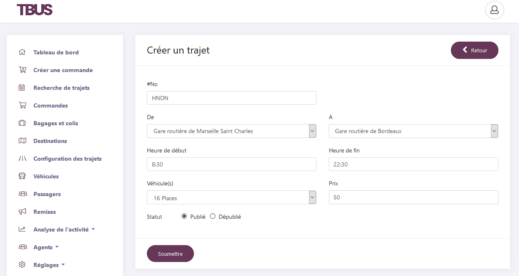Select the Dépublié status radio button

click(x=213, y=216)
